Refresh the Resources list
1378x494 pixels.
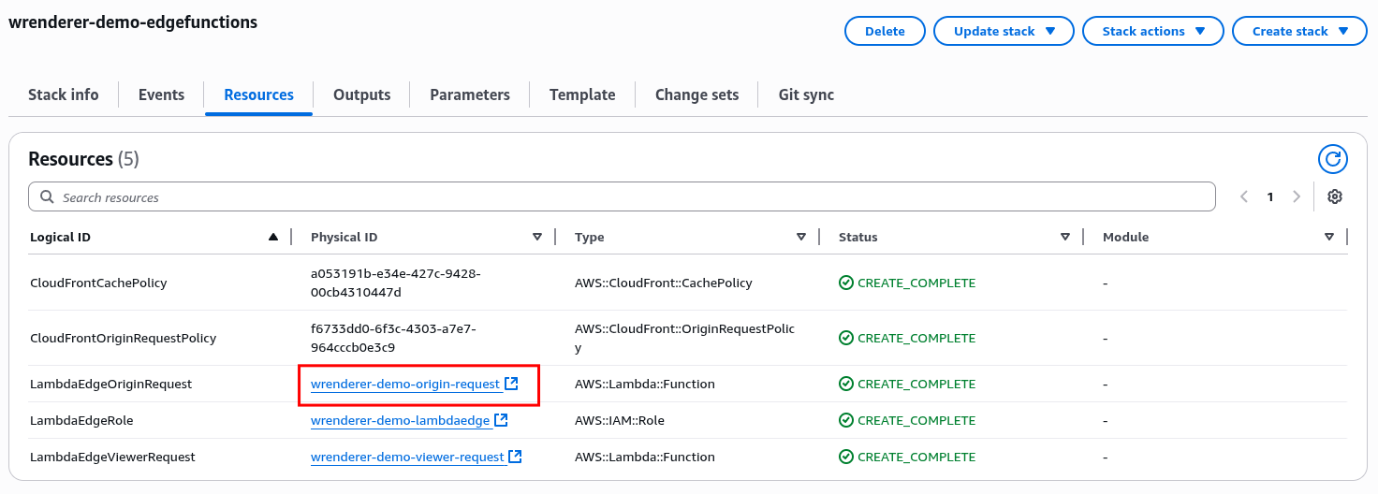1332,159
